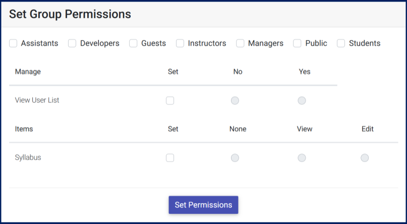Click the Syllabus row label
This screenshot has height=224, width=407.
point(28,157)
